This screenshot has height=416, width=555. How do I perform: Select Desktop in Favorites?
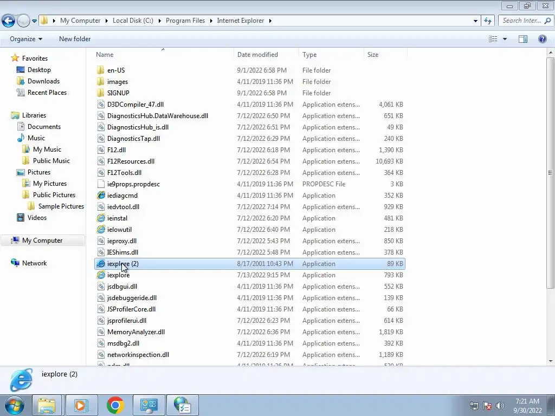pos(39,70)
